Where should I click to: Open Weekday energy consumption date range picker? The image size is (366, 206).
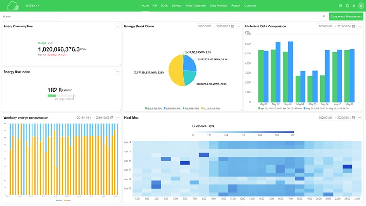click(95, 118)
